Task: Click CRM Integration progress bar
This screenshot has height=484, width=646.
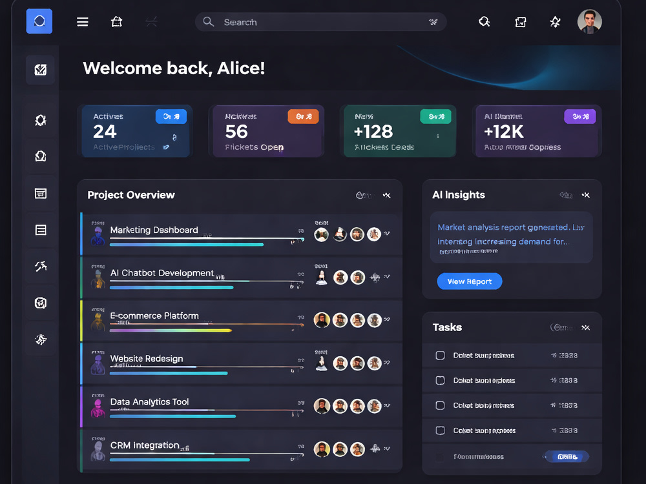Action: pyautogui.click(x=180, y=459)
